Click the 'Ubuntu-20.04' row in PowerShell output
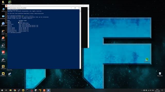This screenshot has height=92, width=165. pos(18,29)
